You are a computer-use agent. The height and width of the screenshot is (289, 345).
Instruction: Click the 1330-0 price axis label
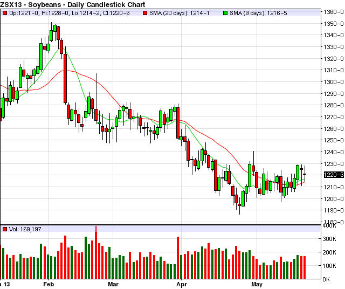pyautogui.click(x=334, y=47)
